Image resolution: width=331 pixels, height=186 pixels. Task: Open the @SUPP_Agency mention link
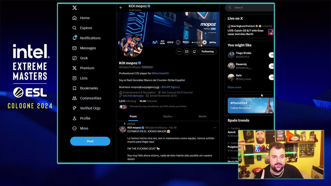[x=170, y=87]
